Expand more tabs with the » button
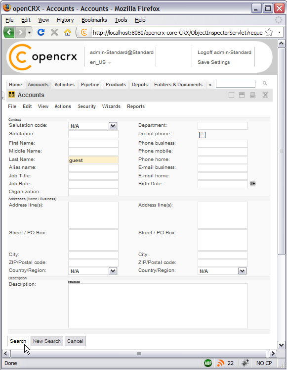Screen dimensions: 287x370 210,85
